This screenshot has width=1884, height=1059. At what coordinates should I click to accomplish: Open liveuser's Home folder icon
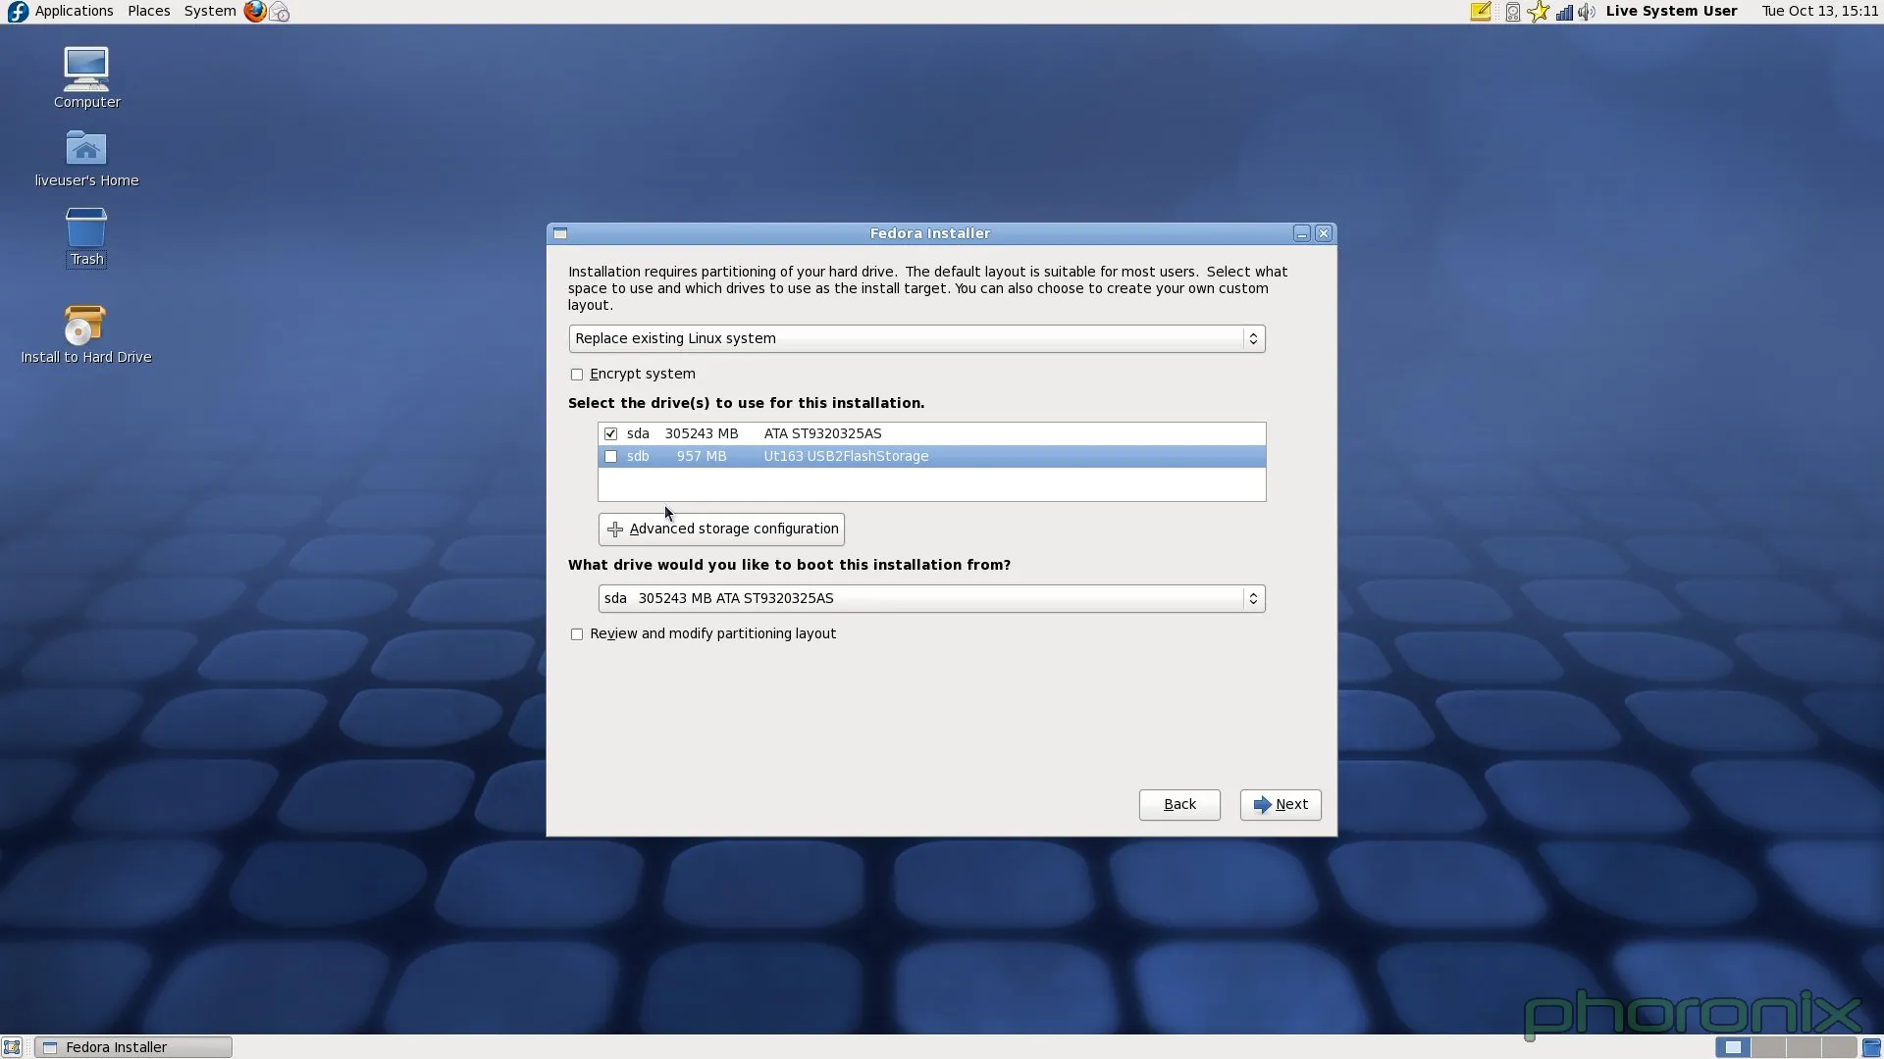point(86,158)
